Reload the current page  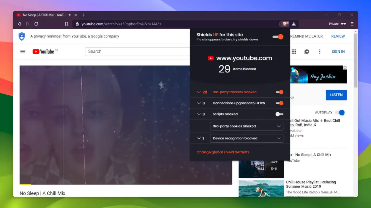[x=36, y=24]
